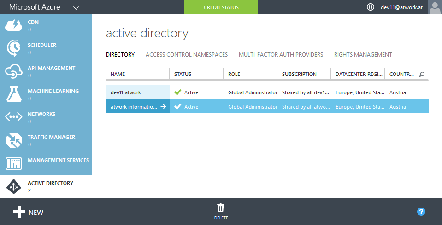
Task: Open the Management Services icon
Action: coord(13,163)
